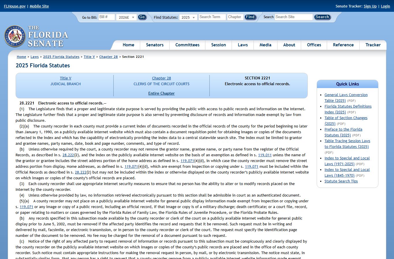Open the Reference navigation tab
The image size is (394, 259).
343,45
